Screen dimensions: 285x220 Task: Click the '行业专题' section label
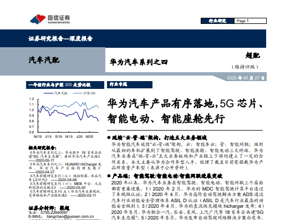pyautogui.click(x=130, y=84)
